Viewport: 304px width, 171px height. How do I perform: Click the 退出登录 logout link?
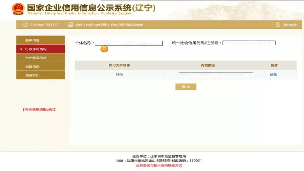pyautogui.click(x=289, y=25)
